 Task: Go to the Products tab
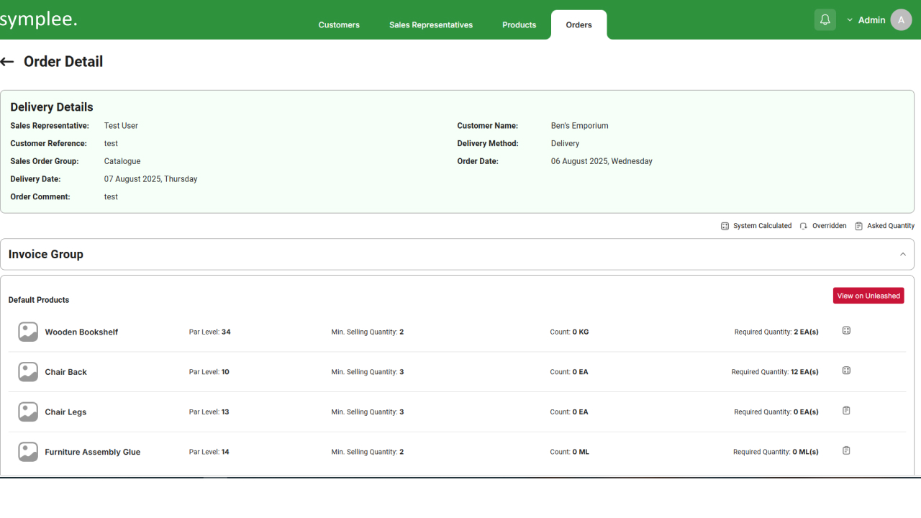pos(519,25)
